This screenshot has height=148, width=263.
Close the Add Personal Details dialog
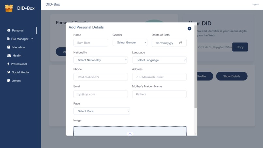(x=189, y=29)
